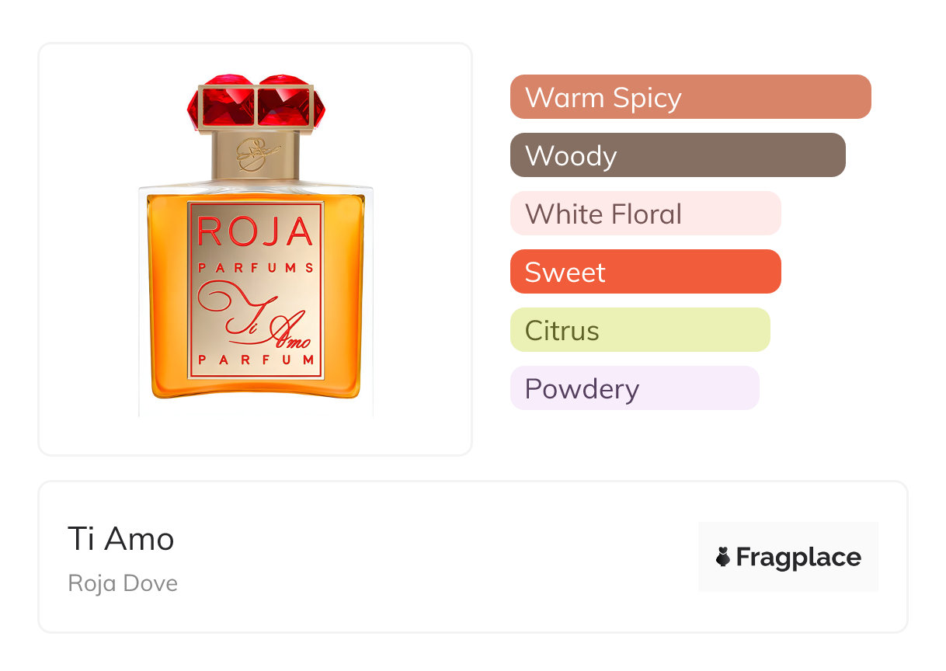
Task: Select the Citrus accord bar
Action: coord(640,330)
